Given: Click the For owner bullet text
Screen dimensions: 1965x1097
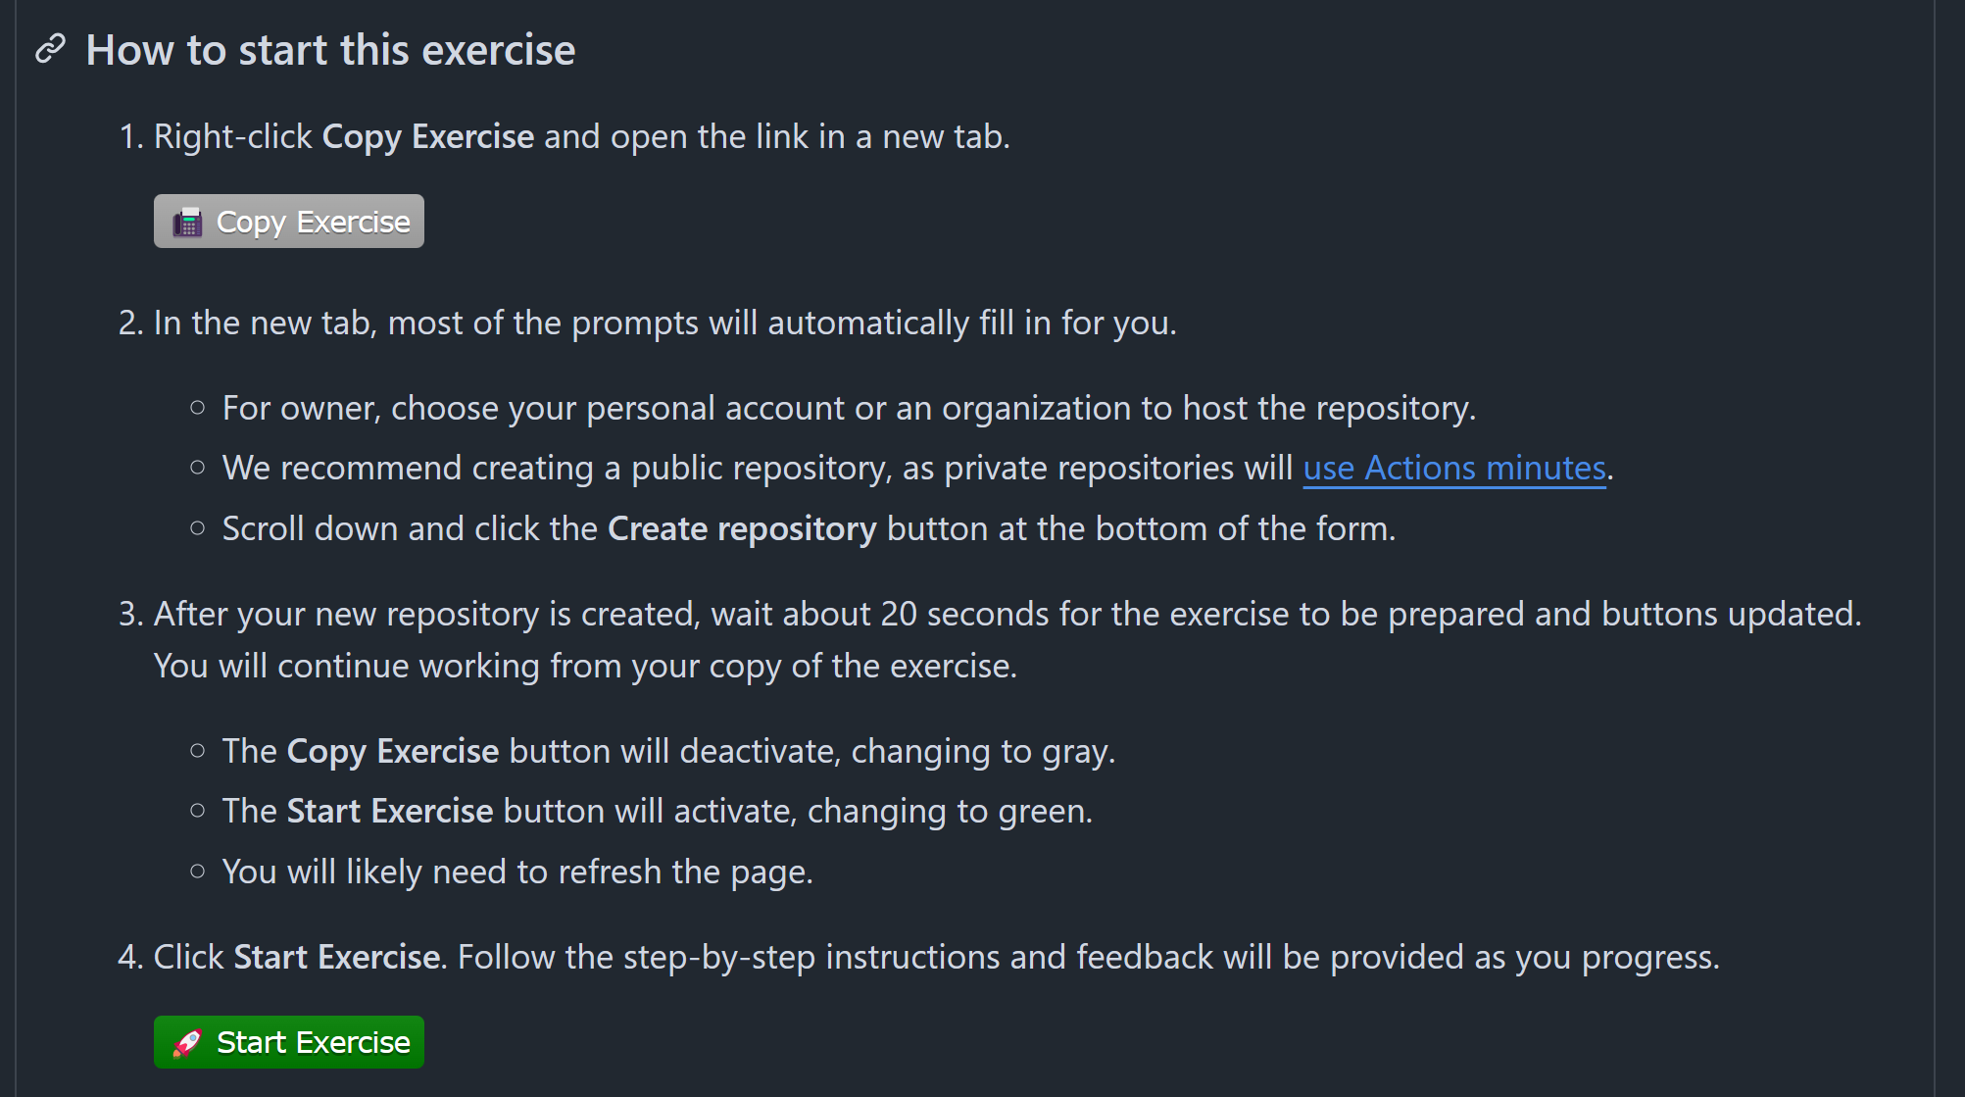Looking at the screenshot, I should (849, 408).
